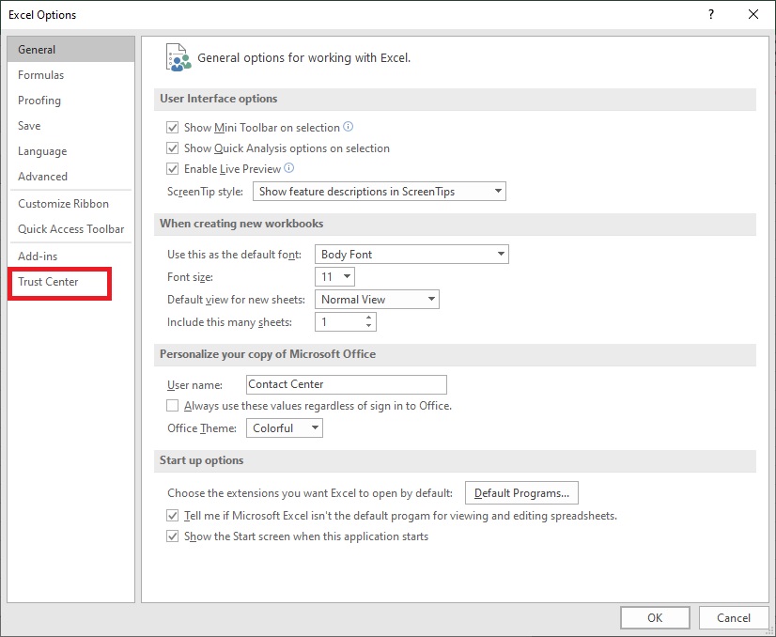
Task: Select the Formulas category
Action: (70, 75)
